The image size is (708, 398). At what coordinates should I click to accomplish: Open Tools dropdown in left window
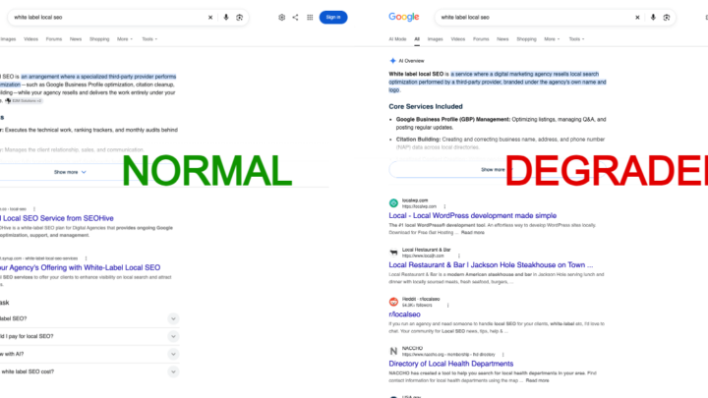click(149, 39)
